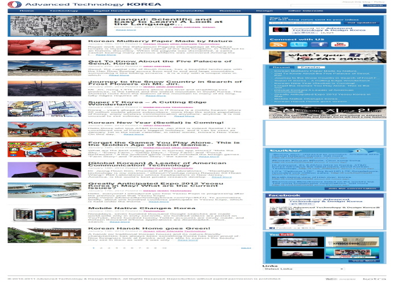Click Join the conversation button

click(352, 189)
